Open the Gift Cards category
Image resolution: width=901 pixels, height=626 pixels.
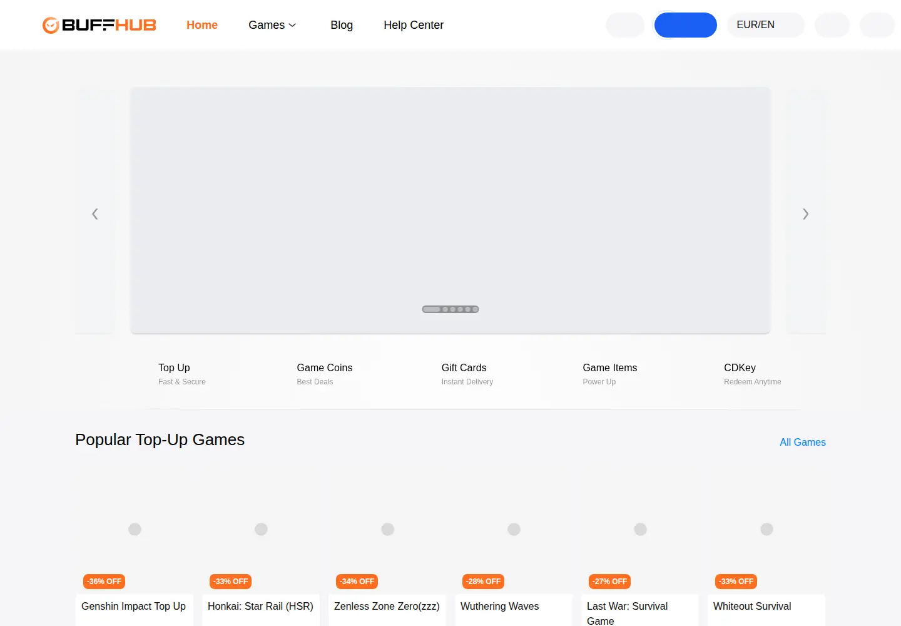pyautogui.click(x=467, y=374)
